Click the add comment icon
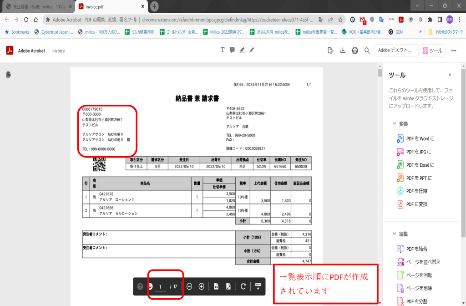 click(x=232, y=50)
